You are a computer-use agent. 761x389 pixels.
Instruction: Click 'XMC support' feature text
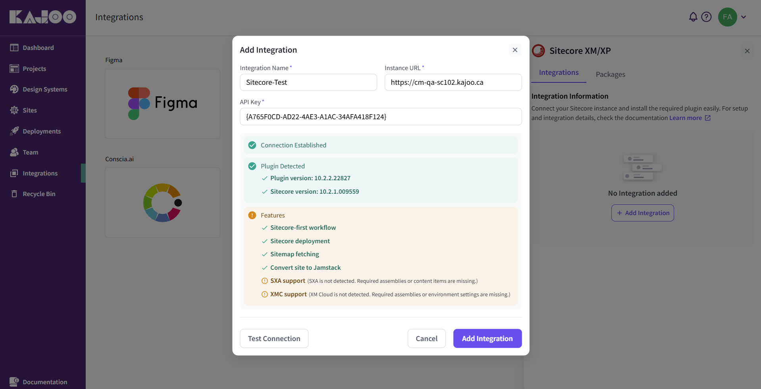[x=288, y=294]
